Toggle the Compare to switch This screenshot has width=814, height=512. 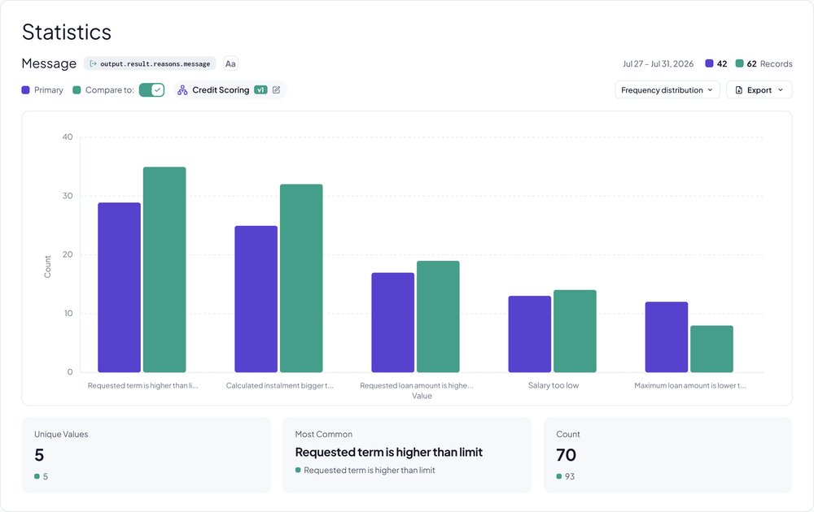151,89
